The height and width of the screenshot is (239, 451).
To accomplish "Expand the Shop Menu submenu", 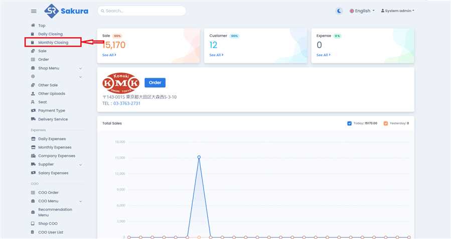I will tap(80, 68).
